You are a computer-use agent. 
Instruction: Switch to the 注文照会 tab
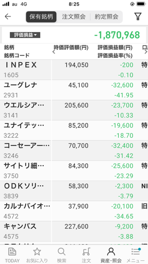pos(74,16)
